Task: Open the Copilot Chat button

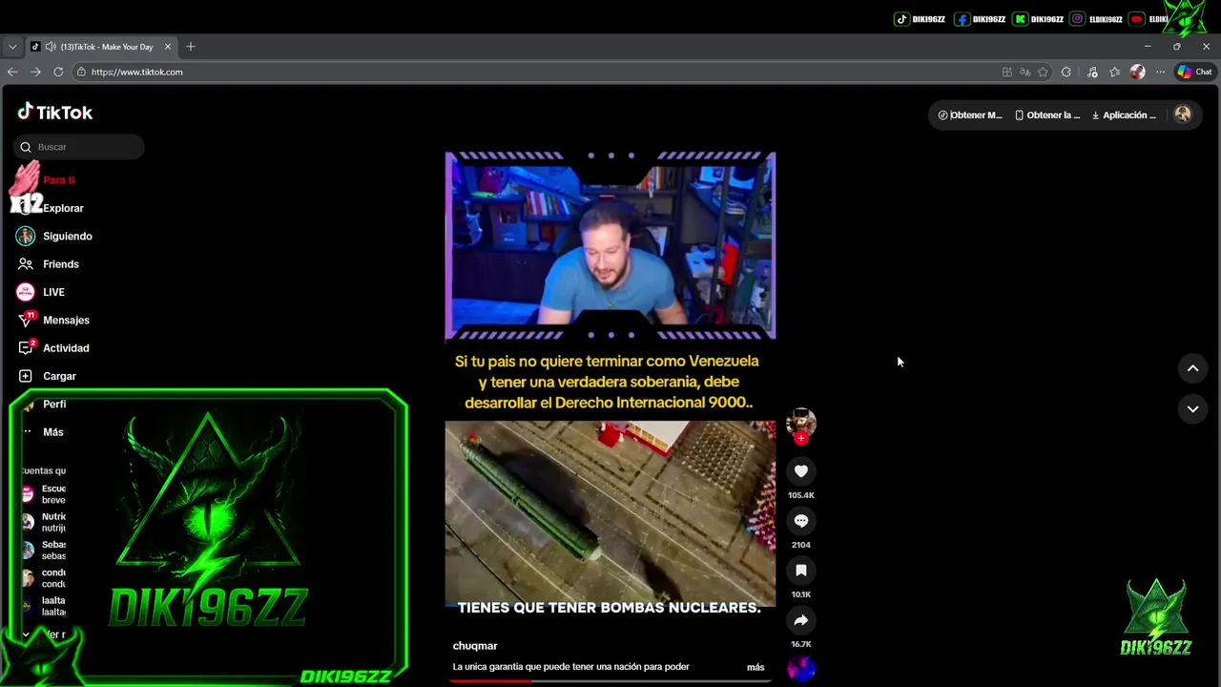Action: 1194,72
